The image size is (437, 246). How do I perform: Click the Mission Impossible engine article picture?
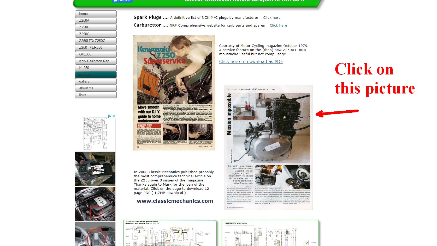(x=268, y=148)
